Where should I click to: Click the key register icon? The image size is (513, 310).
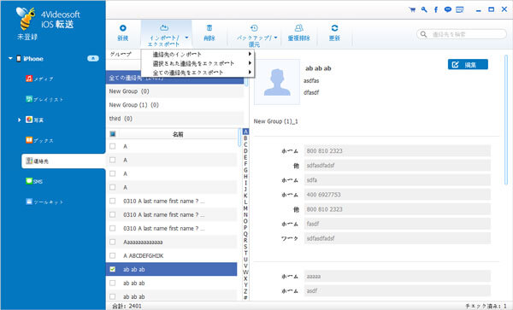424,9
